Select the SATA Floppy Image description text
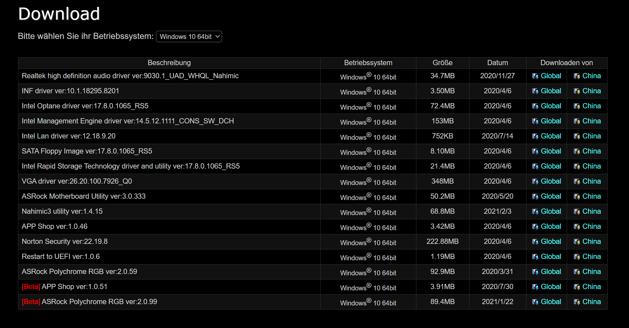Screen dimensions: 629x328 pos(87,151)
